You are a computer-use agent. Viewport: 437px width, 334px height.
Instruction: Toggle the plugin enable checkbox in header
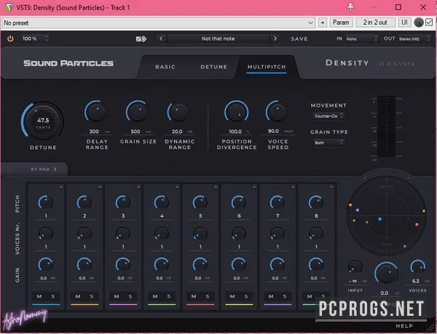[x=429, y=23]
